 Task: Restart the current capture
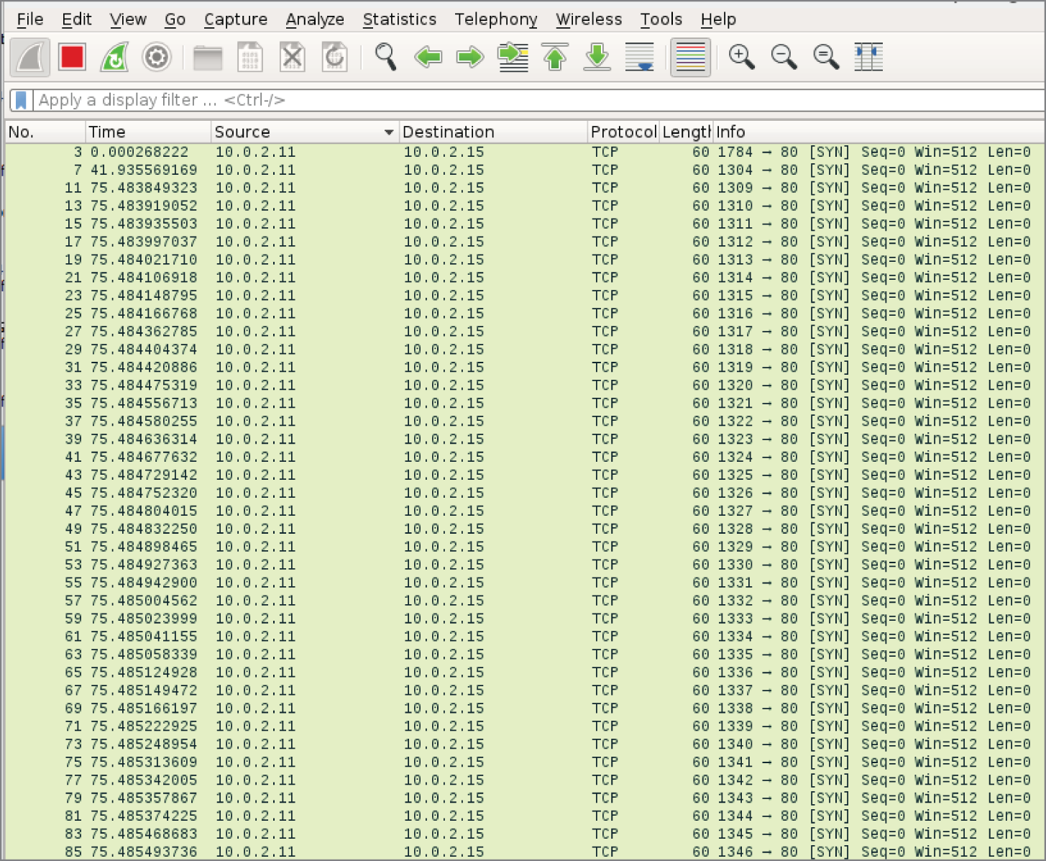(114, 58)
